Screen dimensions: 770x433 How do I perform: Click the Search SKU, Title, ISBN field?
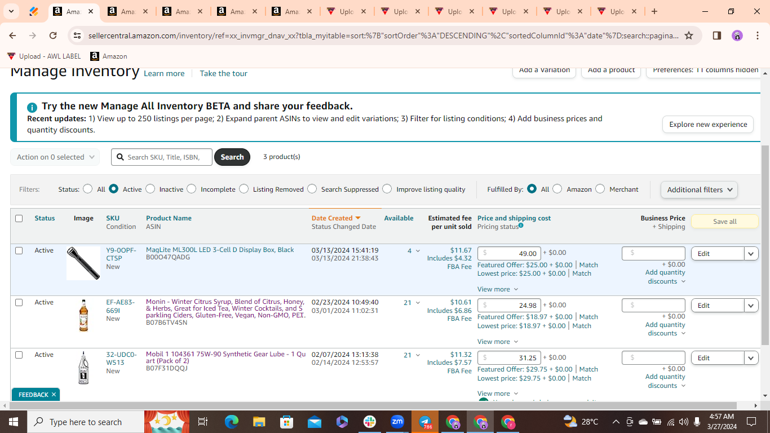tap(162, 157)
